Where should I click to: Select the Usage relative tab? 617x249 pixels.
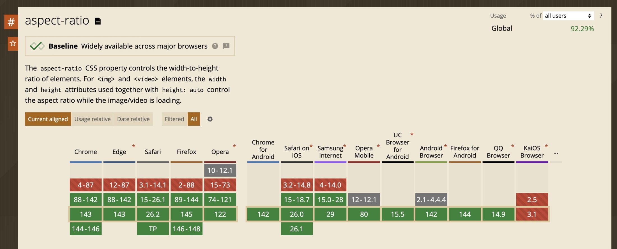tap(92, 119)
